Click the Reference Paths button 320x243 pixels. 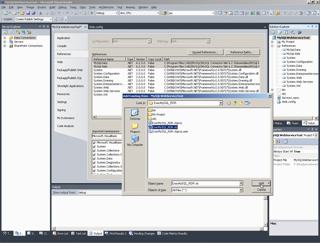(x=242, y=52)
